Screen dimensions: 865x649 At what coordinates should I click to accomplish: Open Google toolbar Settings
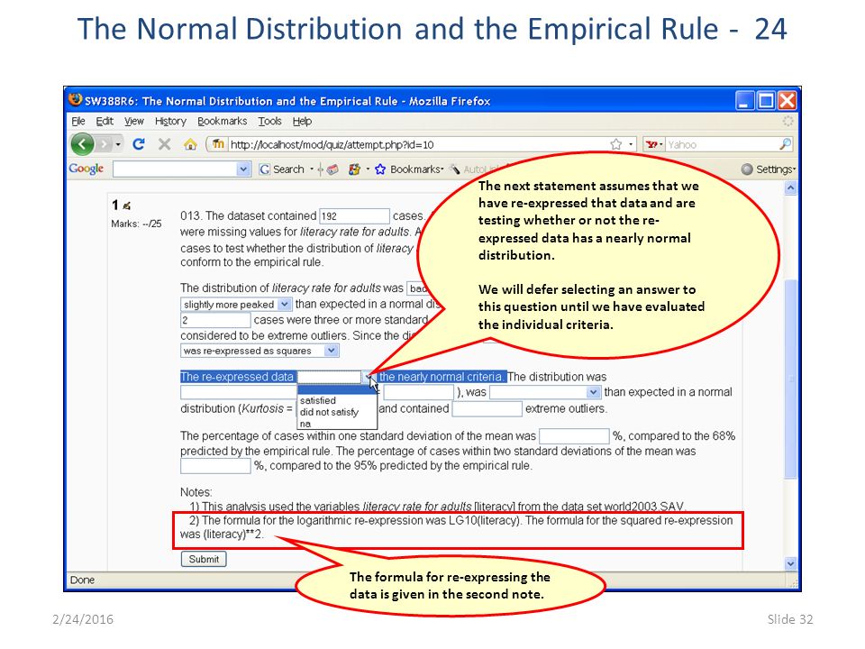(x=769, y=169)
